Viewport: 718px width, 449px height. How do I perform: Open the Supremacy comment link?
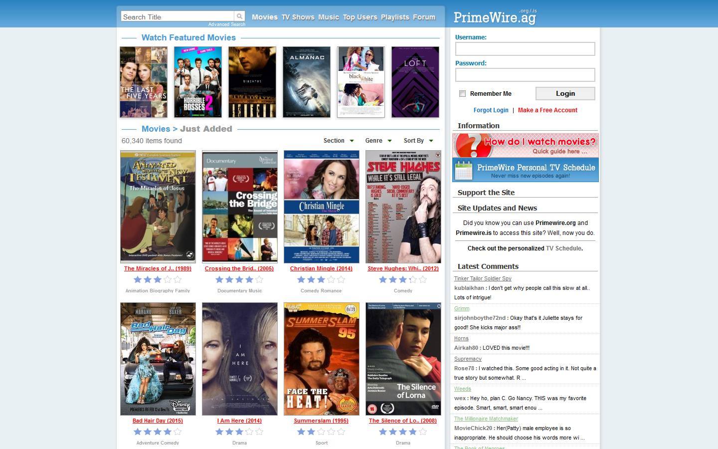point(468,359)
